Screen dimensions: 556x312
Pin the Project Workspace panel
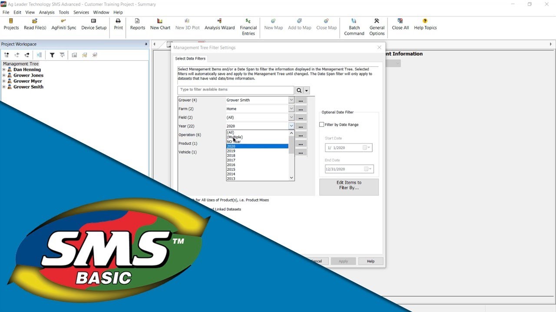[x=146, y=44]
